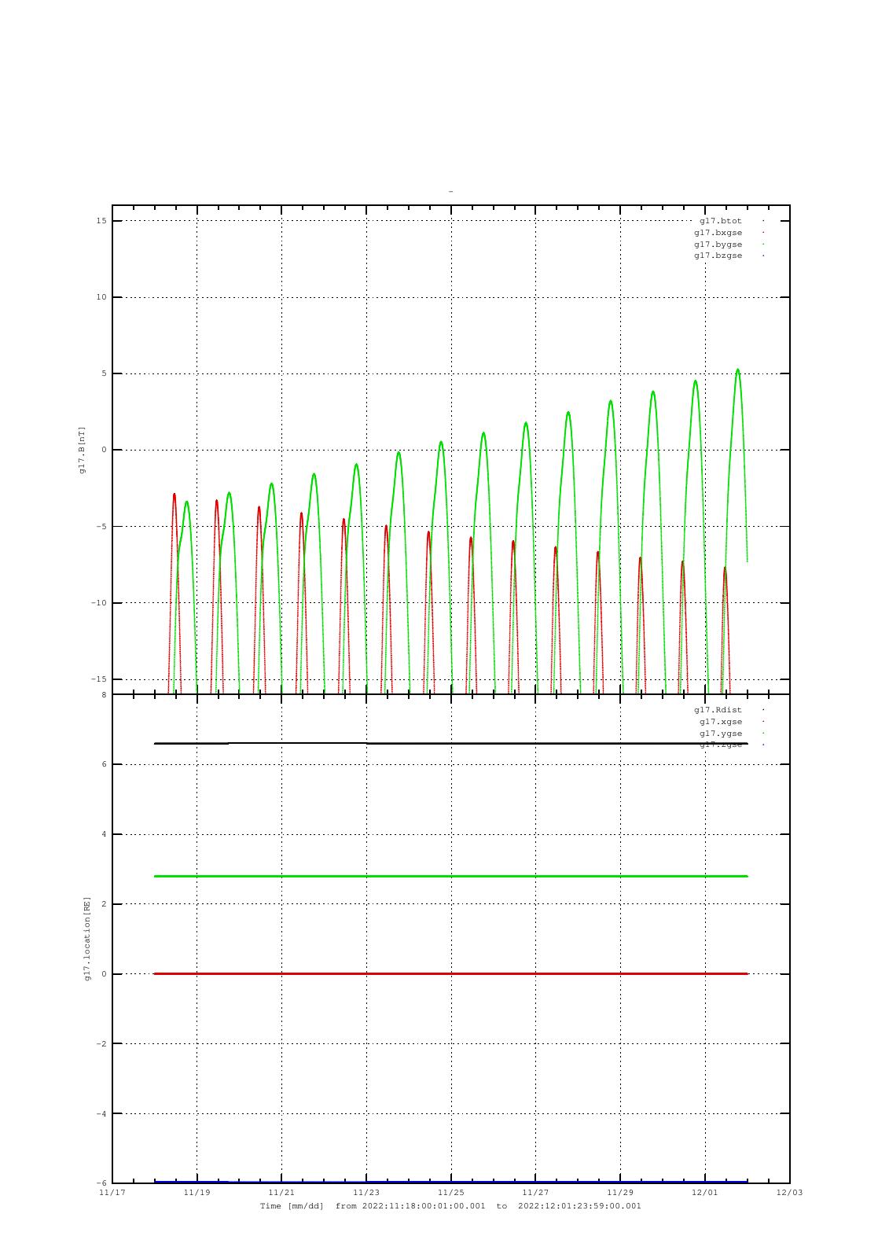The height and width of the screenshot is (1258, 889).
Task: Click the 11/23 date label
Action: point(366,1193)
